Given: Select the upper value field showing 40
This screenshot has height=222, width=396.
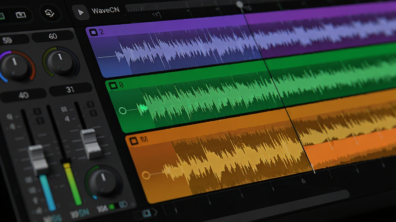Looking at the screenshot, I should pyautogui.click(x=53, y=36).
